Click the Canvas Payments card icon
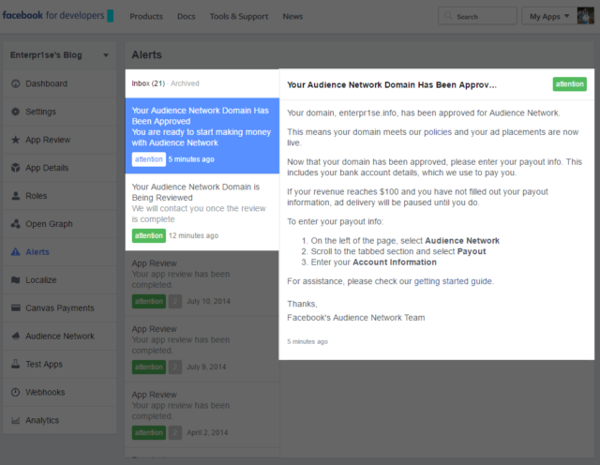 [16, 307]
